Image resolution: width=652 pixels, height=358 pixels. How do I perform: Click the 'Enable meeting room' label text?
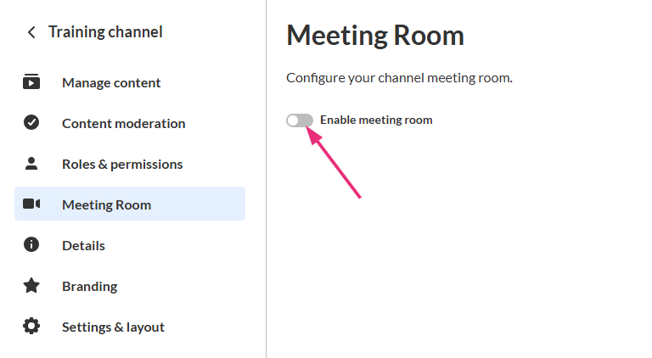[376, 120]
